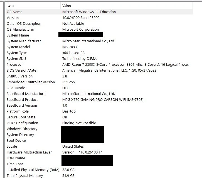The width and height of the screenshot is (202, 178).
Task: Select the BIOS Mode row label
Action: [16, 88]
